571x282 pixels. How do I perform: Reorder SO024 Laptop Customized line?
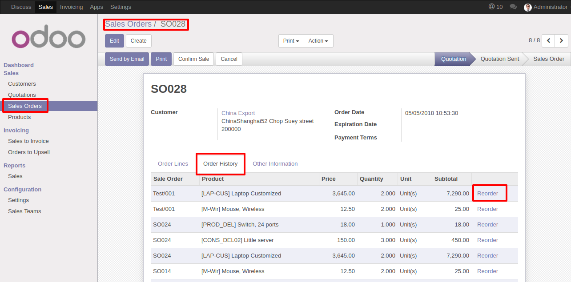click(487, 256)
